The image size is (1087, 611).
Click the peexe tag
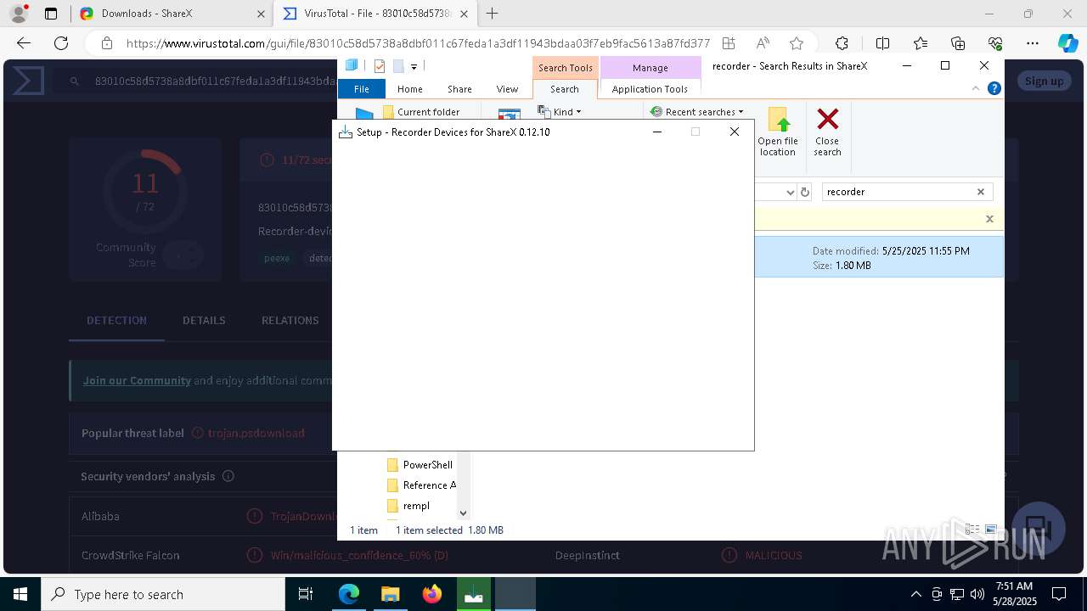pos(277,258)
